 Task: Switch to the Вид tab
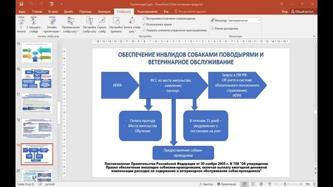click(x=166, y=11)
